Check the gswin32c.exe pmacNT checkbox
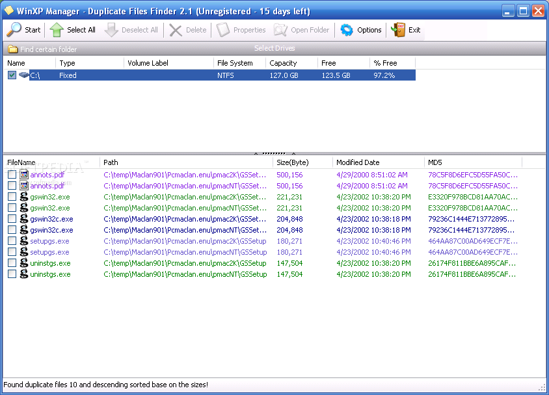Viewport: 549px width, 395px height. pyautogui.click(x=12, y=230)
